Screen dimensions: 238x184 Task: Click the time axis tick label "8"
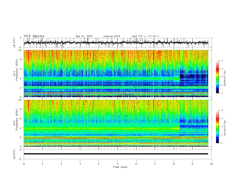[x=174, y=164]
